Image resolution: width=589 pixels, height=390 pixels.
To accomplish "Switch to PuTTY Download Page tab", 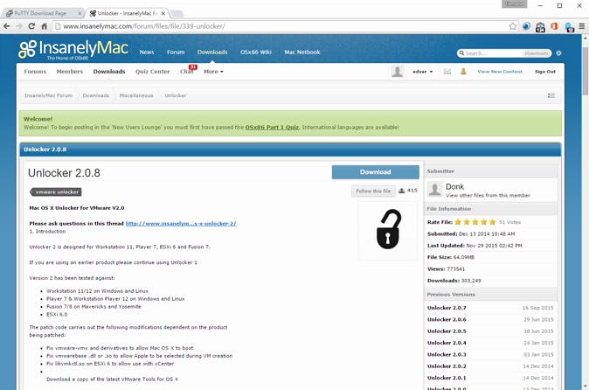I will tap(40, 13).
